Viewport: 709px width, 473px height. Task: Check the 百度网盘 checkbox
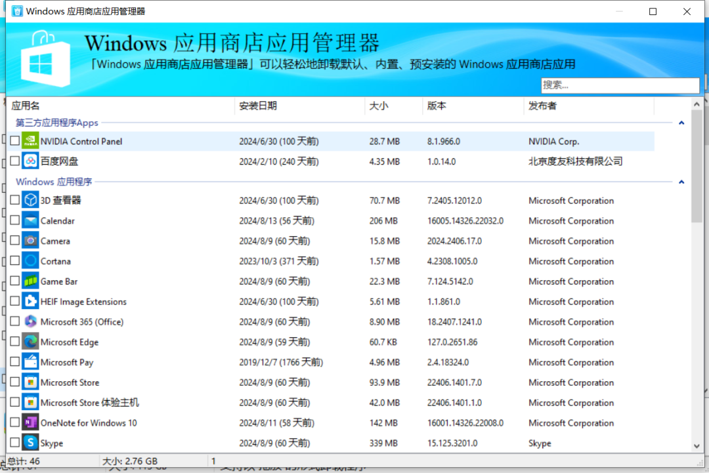15,161
